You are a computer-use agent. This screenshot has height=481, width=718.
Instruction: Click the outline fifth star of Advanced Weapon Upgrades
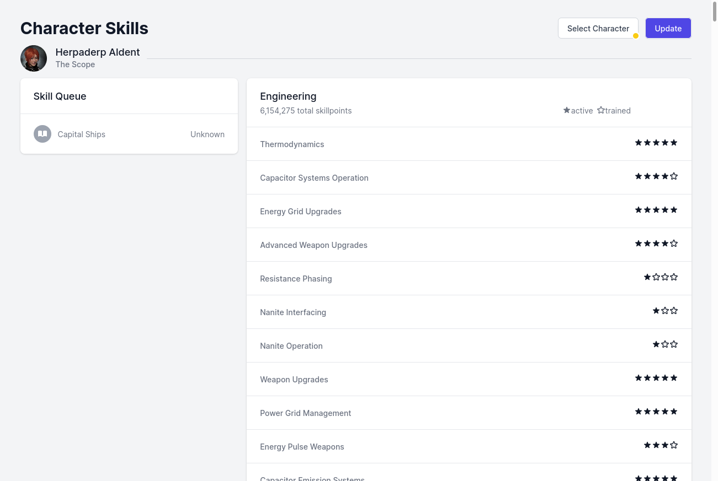coord(674,244)
